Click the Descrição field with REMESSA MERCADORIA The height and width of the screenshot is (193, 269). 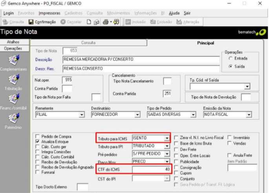pyautogui.click(x=141, y=59)
